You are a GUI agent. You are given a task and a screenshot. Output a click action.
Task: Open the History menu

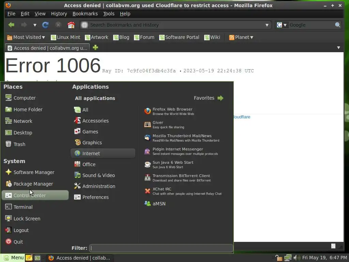coord(59,14)
